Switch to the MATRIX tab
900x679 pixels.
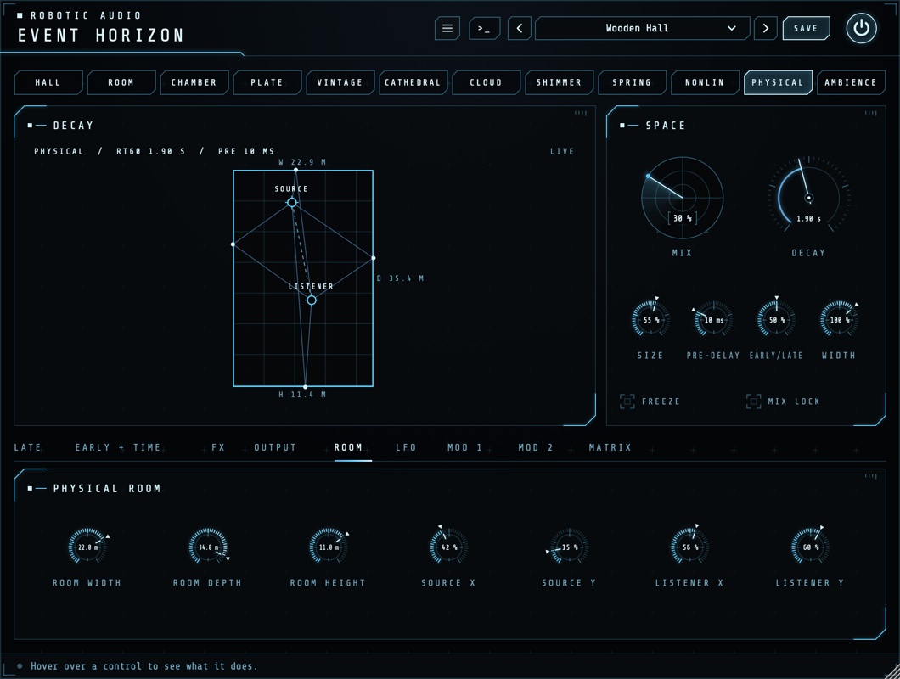click(610, 447)
